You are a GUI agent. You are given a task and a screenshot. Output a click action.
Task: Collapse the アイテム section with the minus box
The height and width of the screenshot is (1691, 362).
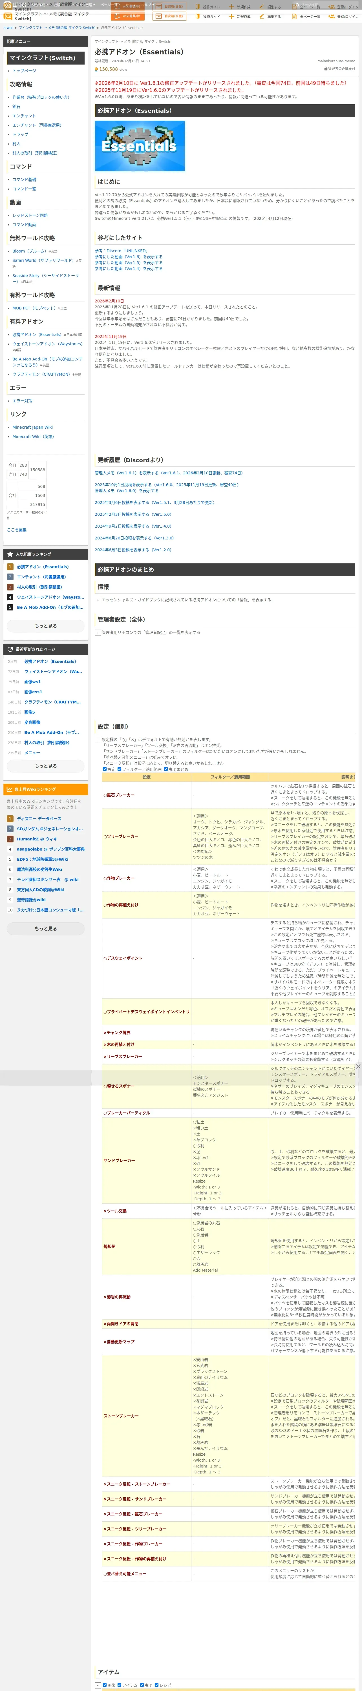(98, 1685)
